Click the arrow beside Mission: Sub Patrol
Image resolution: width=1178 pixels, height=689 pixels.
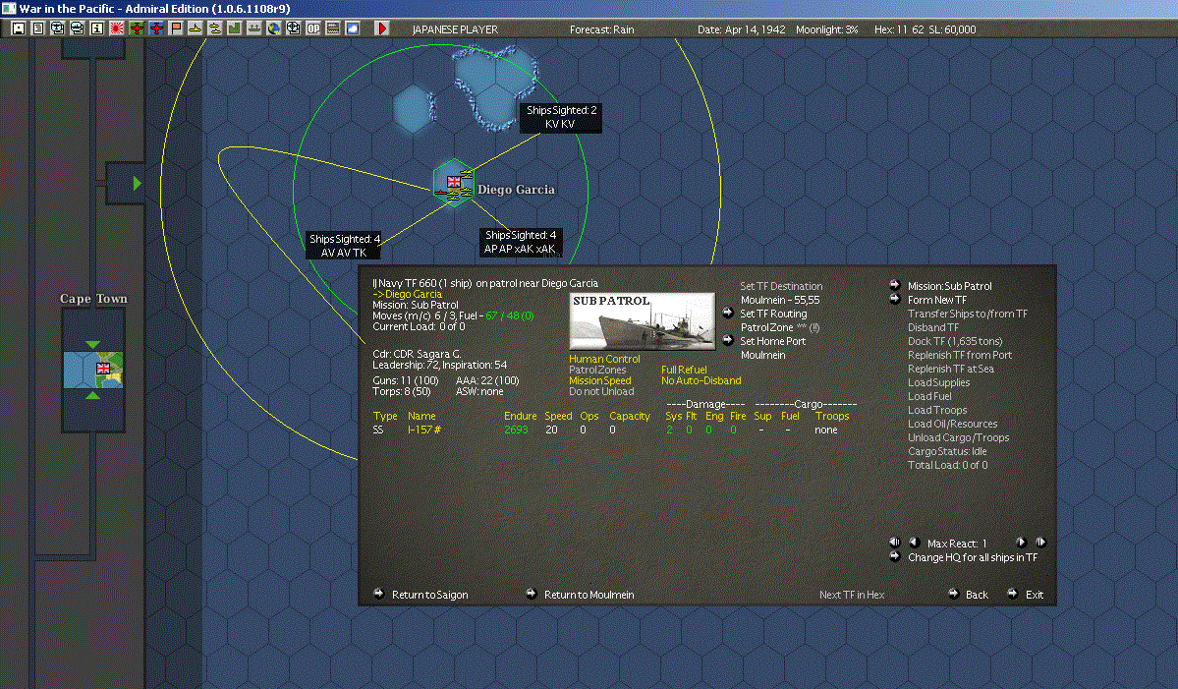895,285
